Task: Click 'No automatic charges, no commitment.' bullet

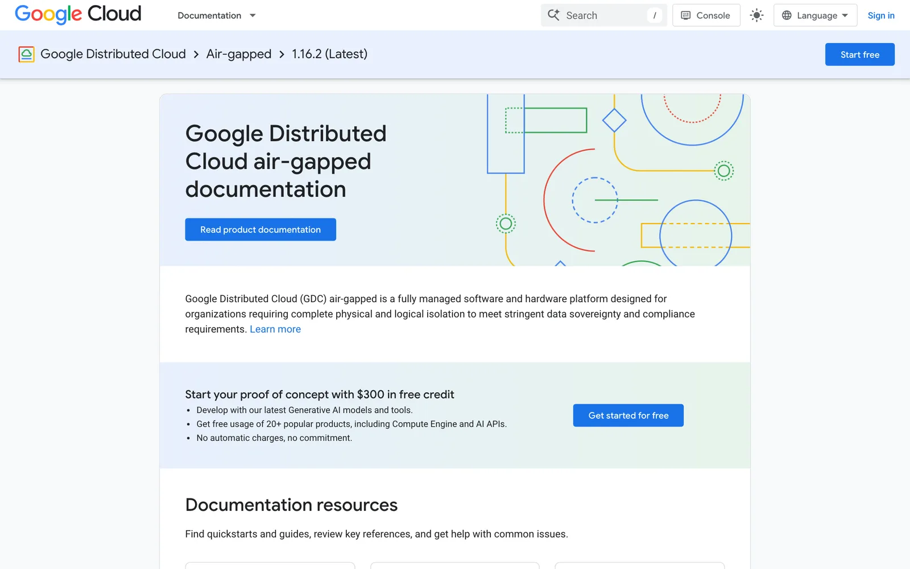Action: click(x=274, y=438)
